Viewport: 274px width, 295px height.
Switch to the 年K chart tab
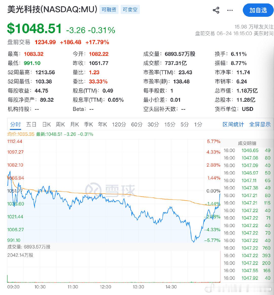pos(102,124)
